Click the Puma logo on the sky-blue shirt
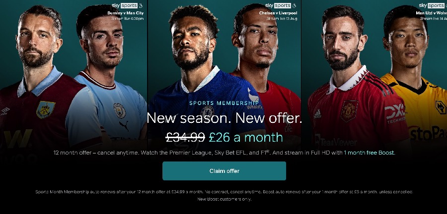This screenshot has height=214, width=447. pyautogui.click(x=124, y=125)
